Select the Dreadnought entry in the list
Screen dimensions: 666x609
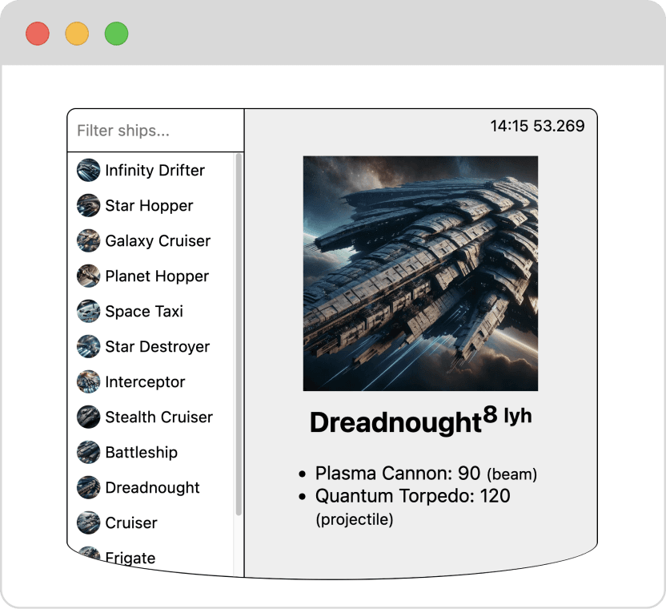[151, 487]
